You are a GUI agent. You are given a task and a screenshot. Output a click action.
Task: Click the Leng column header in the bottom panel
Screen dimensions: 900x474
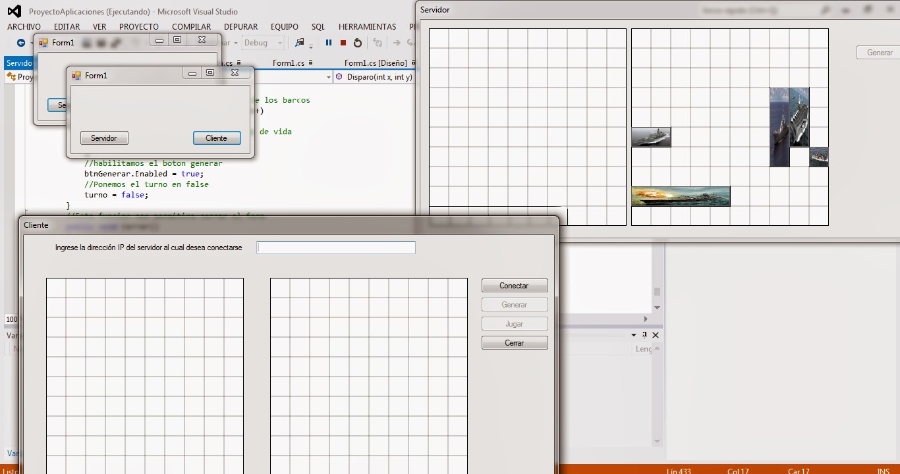(644, 349)
